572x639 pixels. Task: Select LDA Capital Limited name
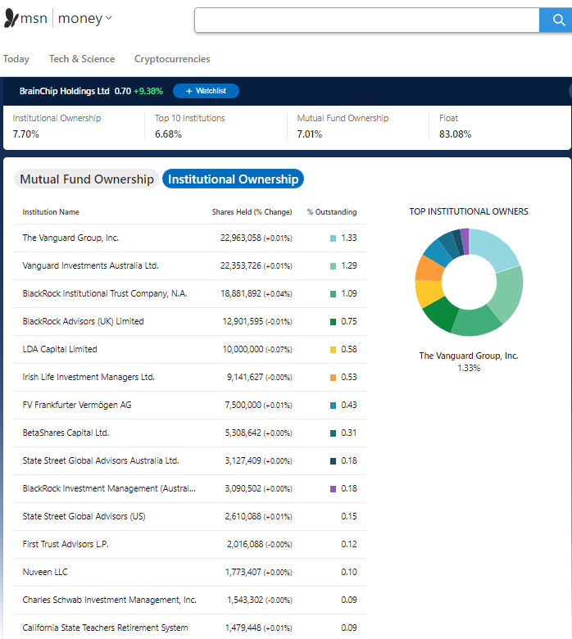click(60, 349)
